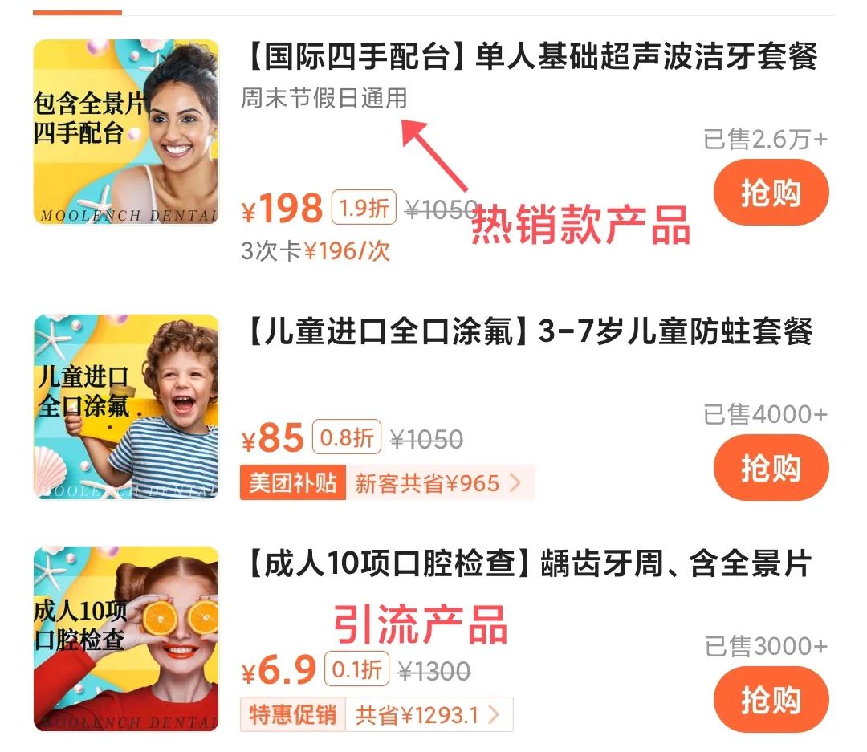Screen dimensions: 867x752
Task: Click the 0.1折 discount badge
Action: (x=356, y=669)
